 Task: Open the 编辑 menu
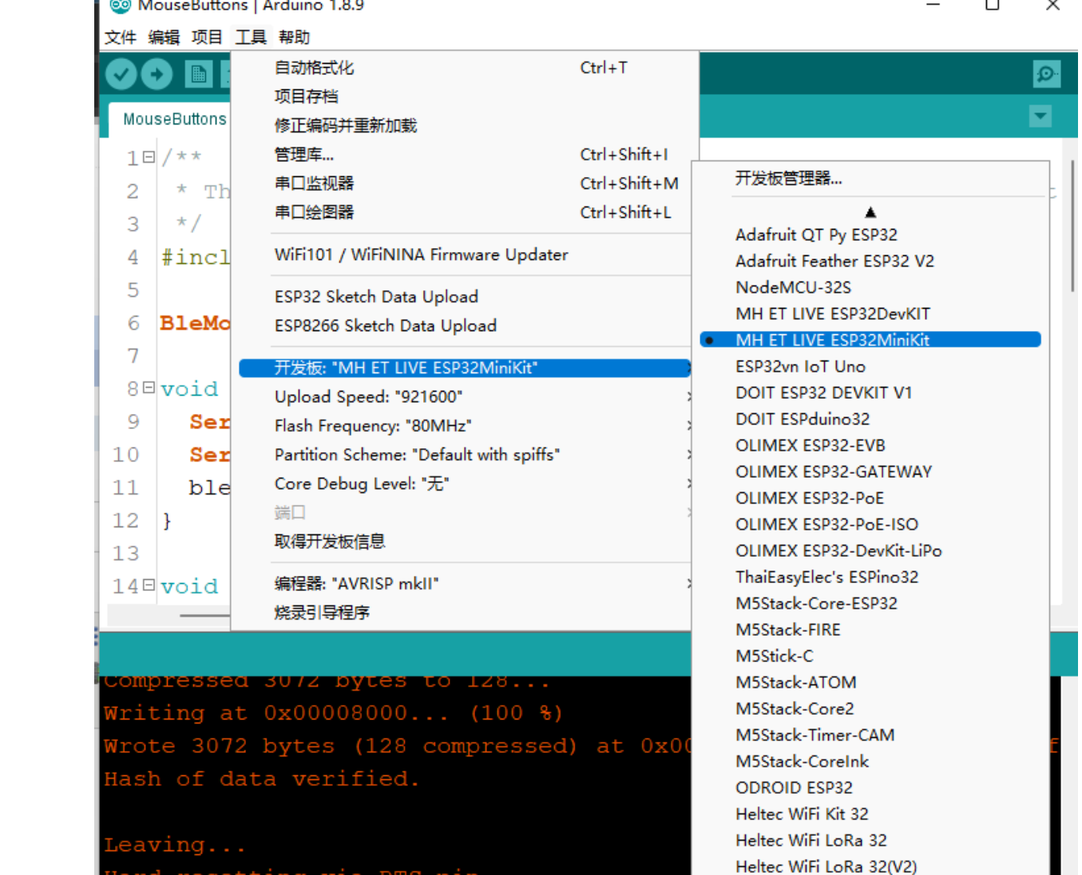point(164,37)
